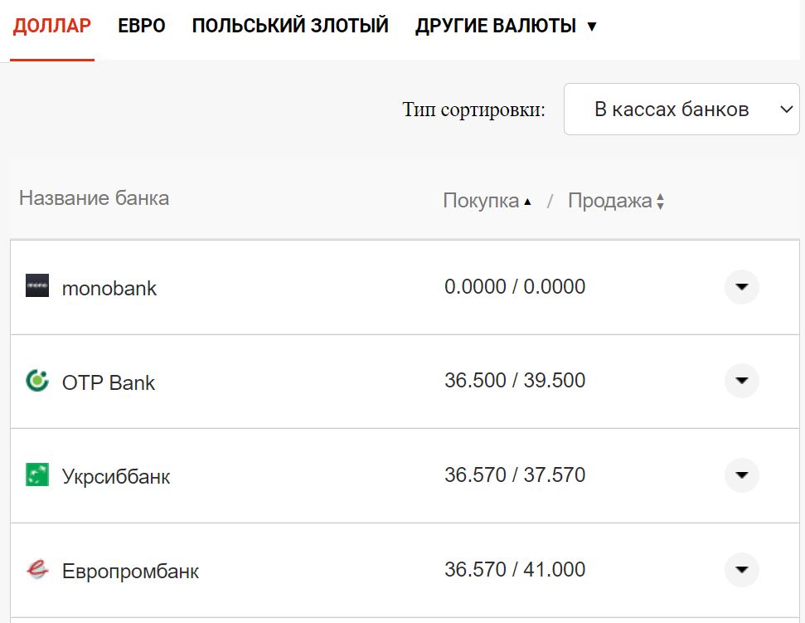This screenshot has height=623, width=805.
Task: Click the monobank logo icon
Action: coord(39,287)
